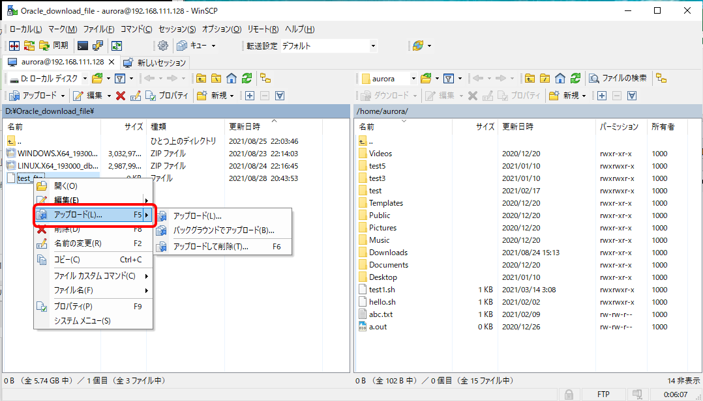Click local invert selection icon
This screenshot has width=703, height=401.
pyautogui.click(x=280, y=95)
